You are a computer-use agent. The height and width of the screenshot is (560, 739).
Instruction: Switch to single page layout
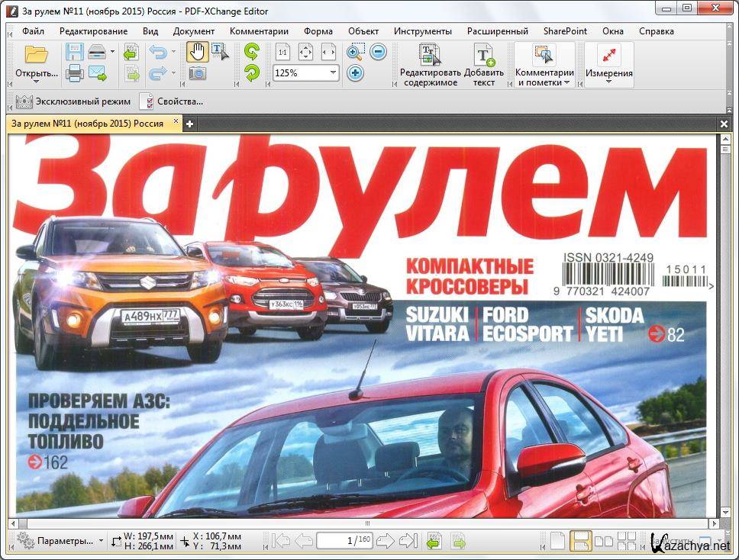(x=558, y=541)
